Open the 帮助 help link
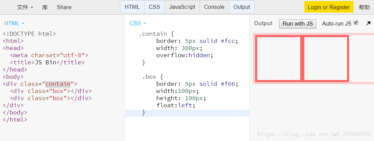The image size is (374, 141). (x=364, y=7)
